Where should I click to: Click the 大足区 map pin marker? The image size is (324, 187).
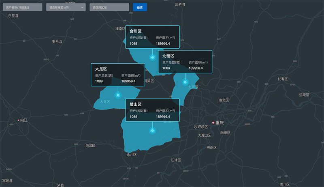(118, 95)
